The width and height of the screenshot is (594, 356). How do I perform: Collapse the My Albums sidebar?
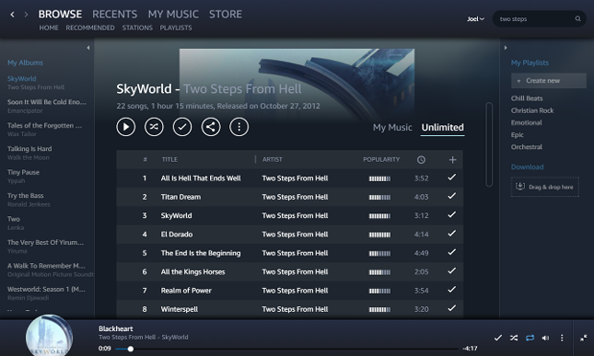[x=88, y=48]
